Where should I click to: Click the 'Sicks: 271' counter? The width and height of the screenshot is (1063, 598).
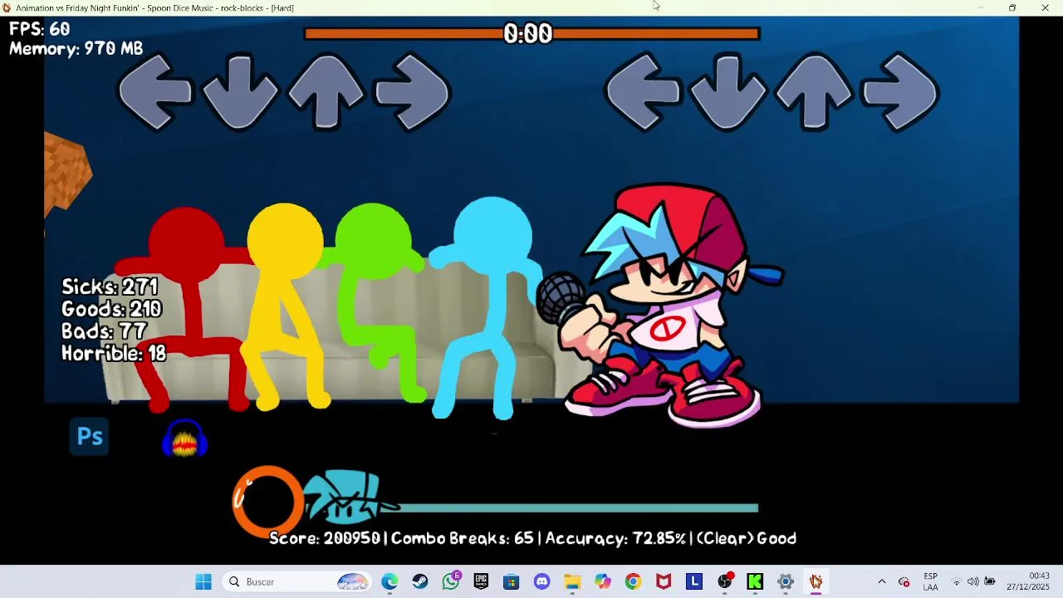coord(110,287)
